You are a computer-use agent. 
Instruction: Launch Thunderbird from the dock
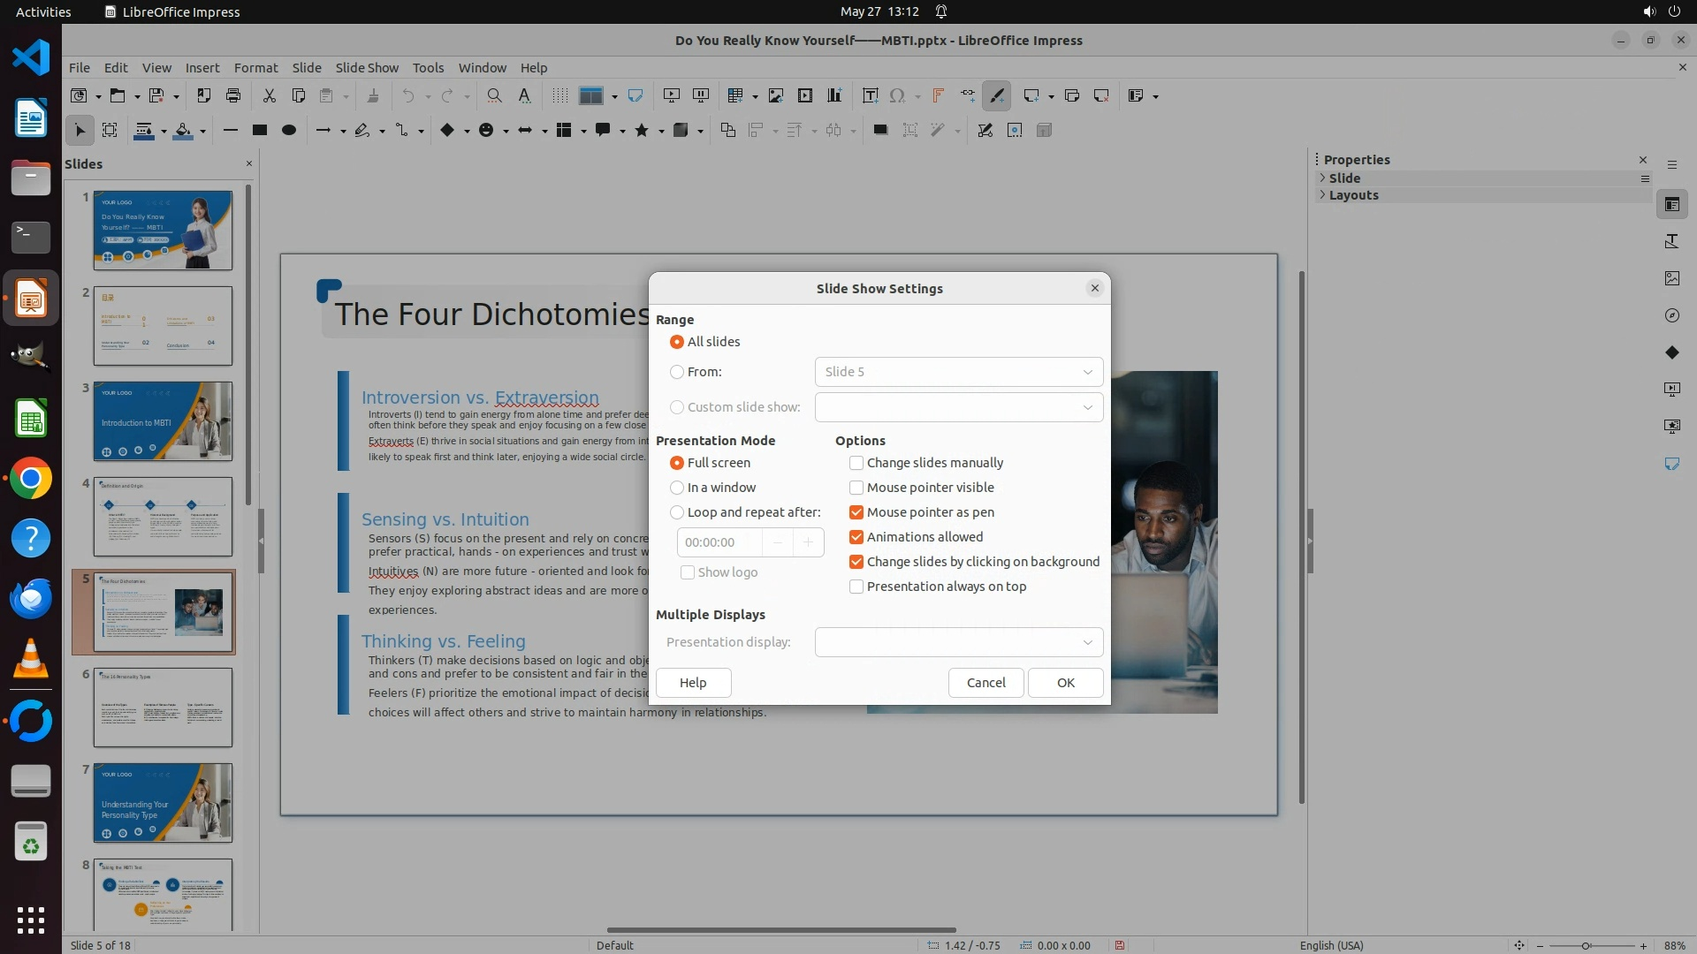31,598
